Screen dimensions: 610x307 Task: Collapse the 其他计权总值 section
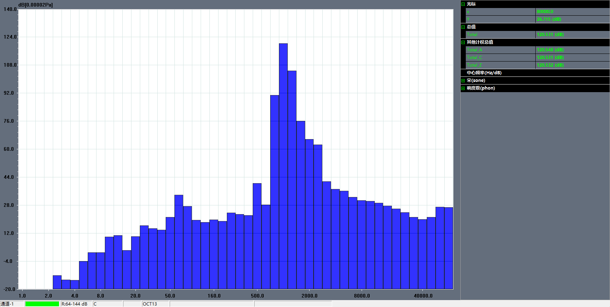click(463, 42)
